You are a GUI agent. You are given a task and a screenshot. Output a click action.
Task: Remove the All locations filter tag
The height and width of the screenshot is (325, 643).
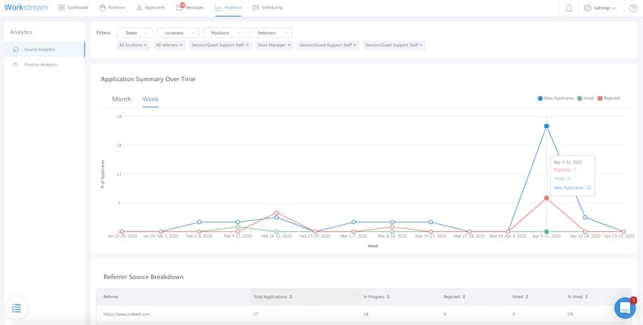click(x=146, y=45)
